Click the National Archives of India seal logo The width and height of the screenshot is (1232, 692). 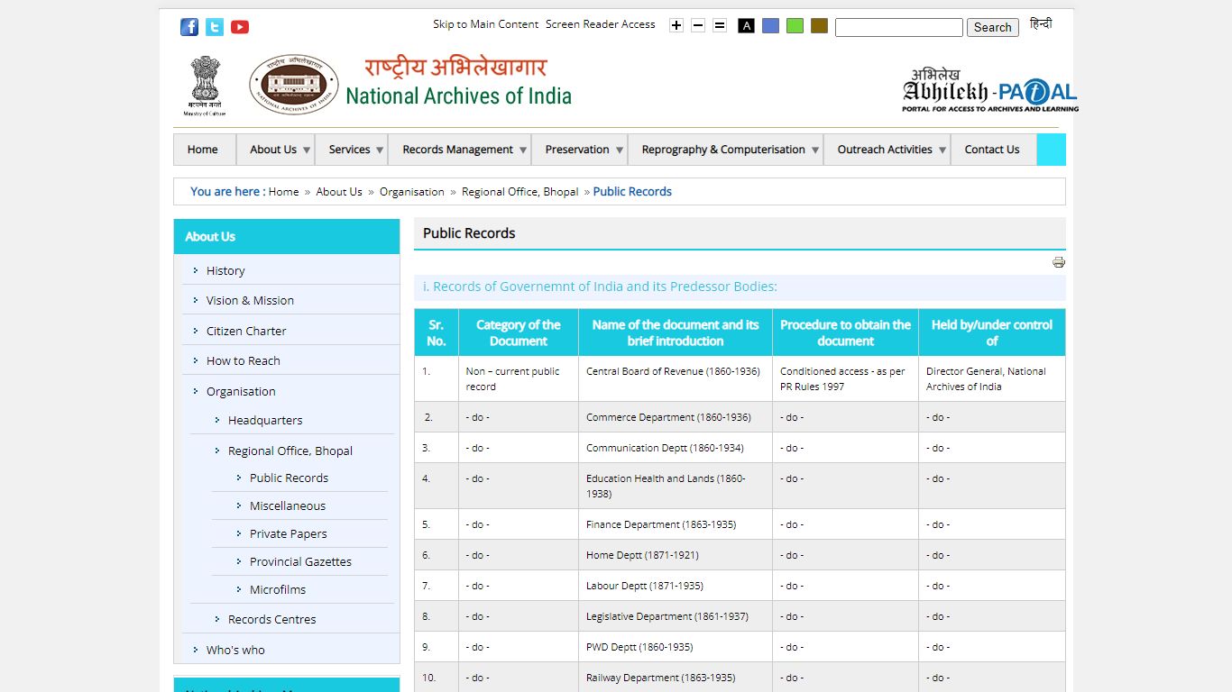pos(294,85)
